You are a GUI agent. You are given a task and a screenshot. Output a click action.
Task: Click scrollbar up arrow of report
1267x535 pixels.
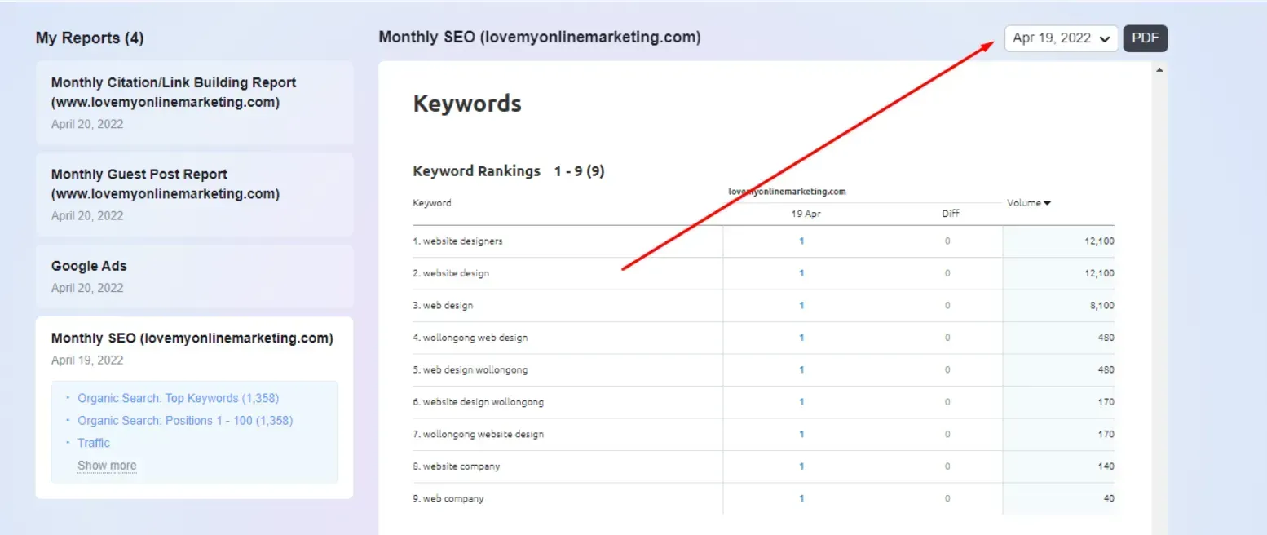coord(1159,70)
